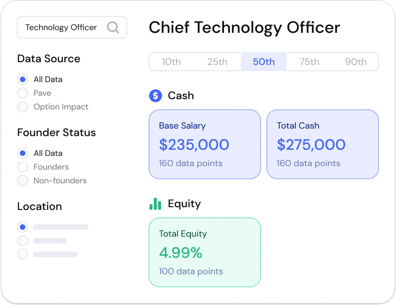This screenshot has width=396, height=305.
Task: Click the blue dollar Cash icon
Action: click(155, 96)
